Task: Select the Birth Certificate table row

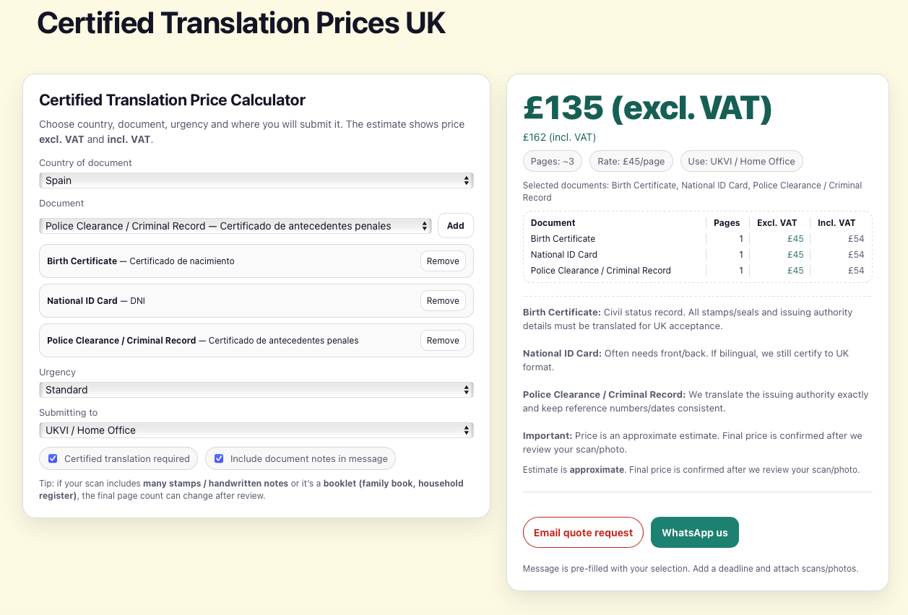Action: [563, 239]
